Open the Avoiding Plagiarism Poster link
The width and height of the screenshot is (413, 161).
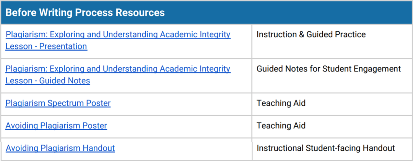(x=56, y=126)
